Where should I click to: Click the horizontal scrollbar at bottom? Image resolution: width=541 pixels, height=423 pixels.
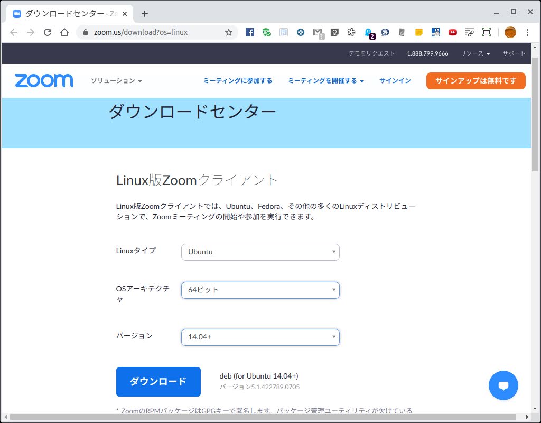pos(262,417)
